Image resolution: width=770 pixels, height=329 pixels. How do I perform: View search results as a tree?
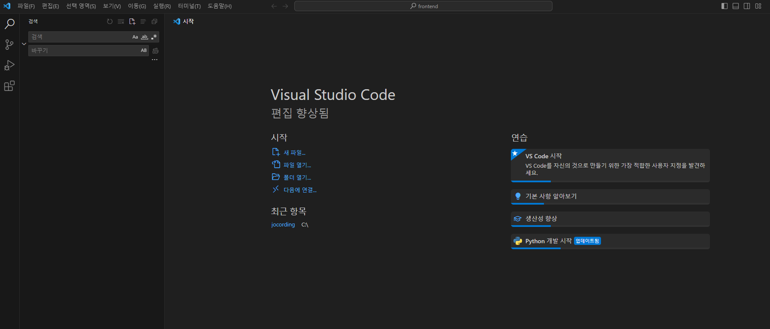coord(143,21)
